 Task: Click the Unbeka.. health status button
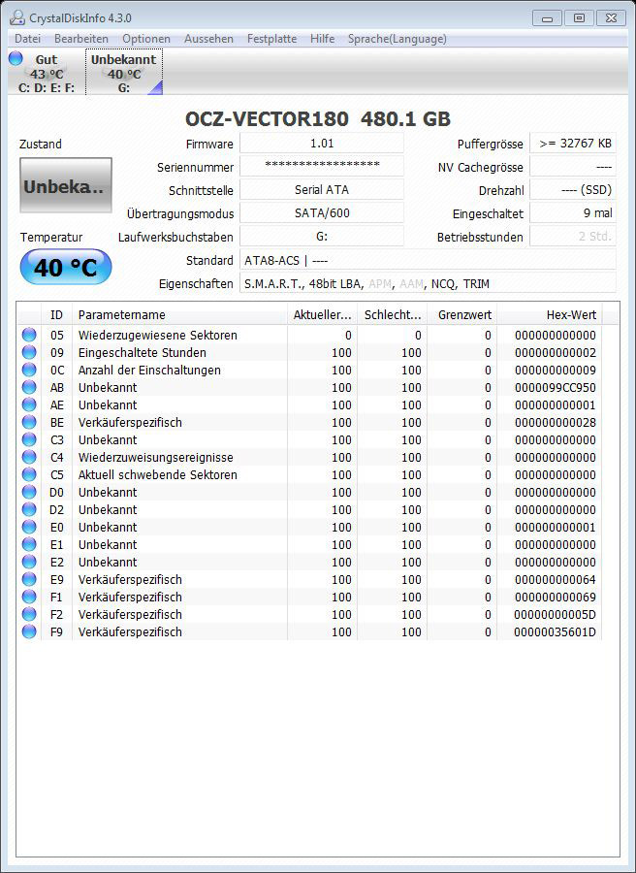point(66,185)
